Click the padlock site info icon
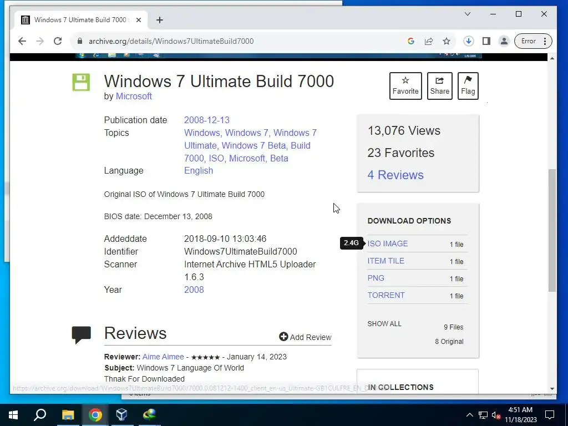 [80, 41]
